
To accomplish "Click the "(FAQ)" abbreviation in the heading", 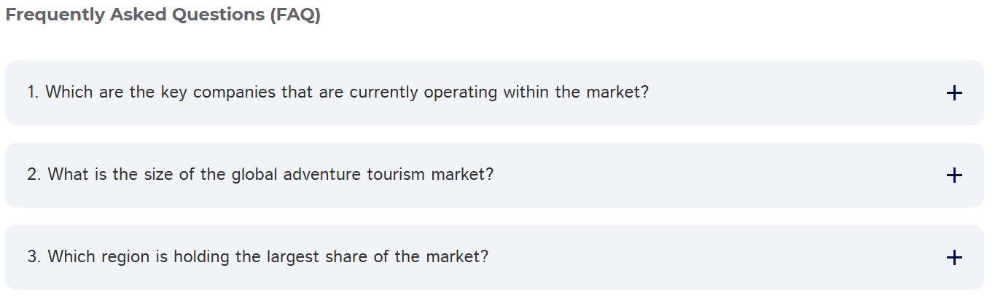I will pos(294,15).
